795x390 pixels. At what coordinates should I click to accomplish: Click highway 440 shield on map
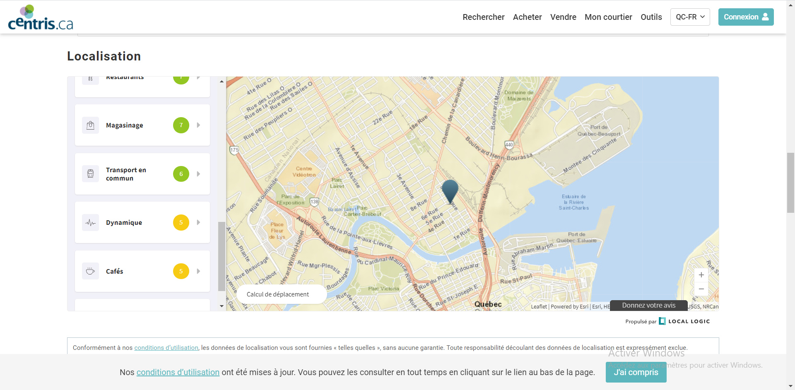pos(509,144)
